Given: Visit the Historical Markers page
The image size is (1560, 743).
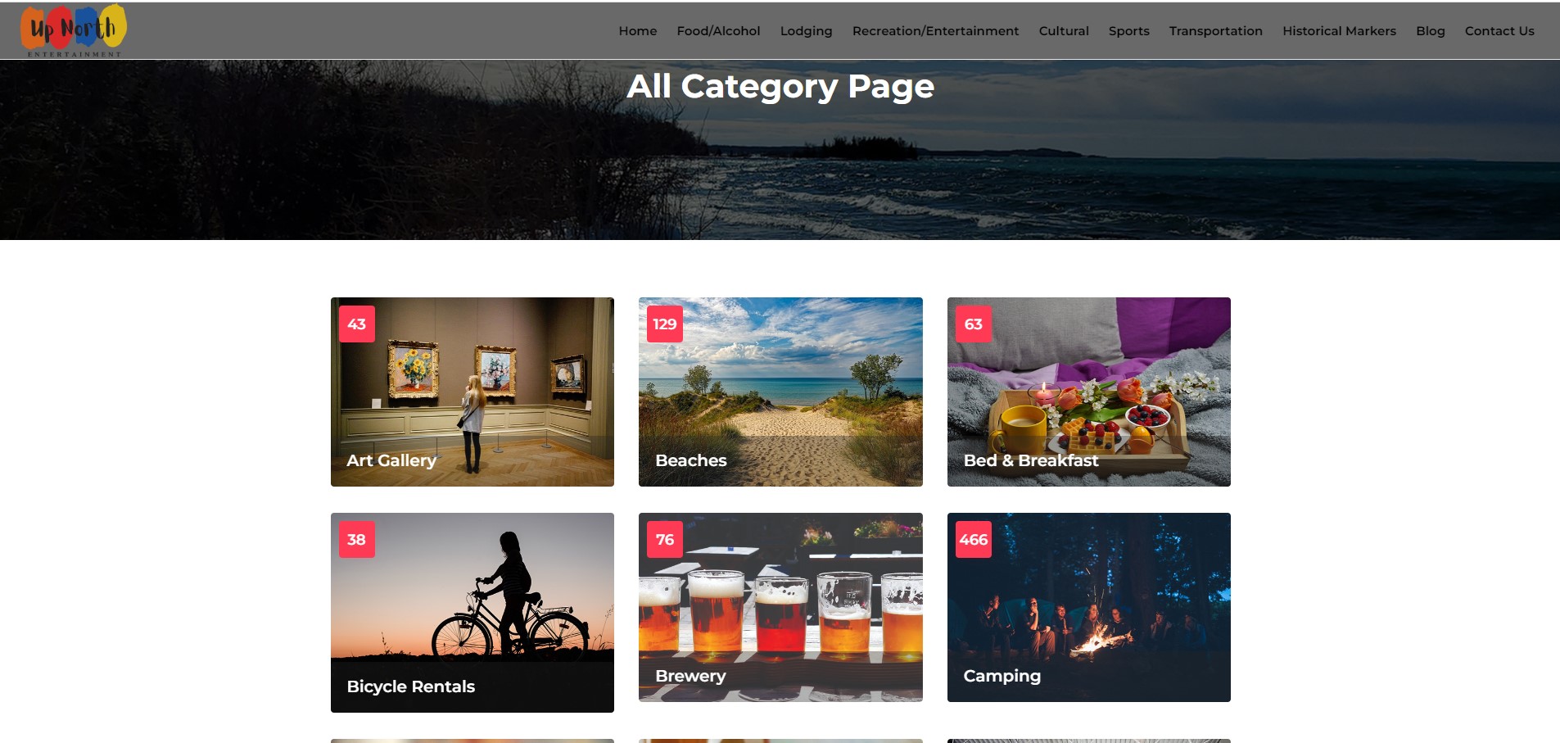Looking at the screenshot, I should coord(1339,31).
